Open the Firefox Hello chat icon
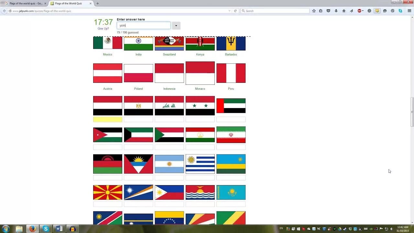Viewport: 414px width, 233px height. click(385, 11)
